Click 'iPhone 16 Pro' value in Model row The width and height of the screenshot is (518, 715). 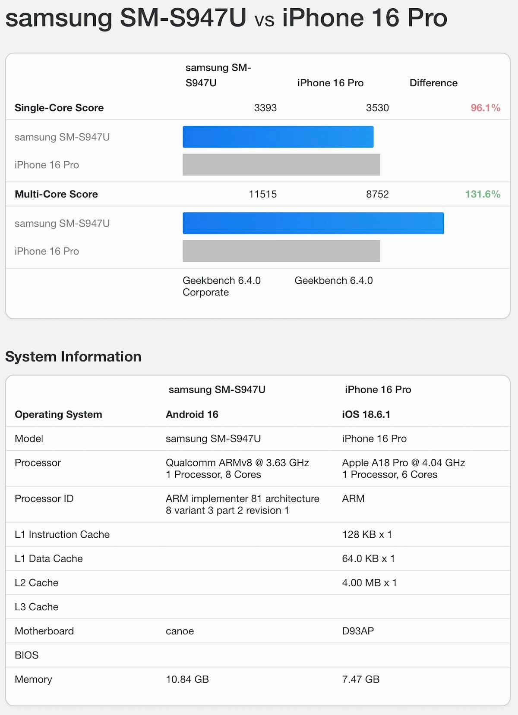(374, 439)
